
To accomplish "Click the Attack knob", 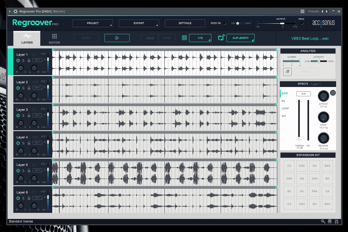I will [x=323, y=96].
